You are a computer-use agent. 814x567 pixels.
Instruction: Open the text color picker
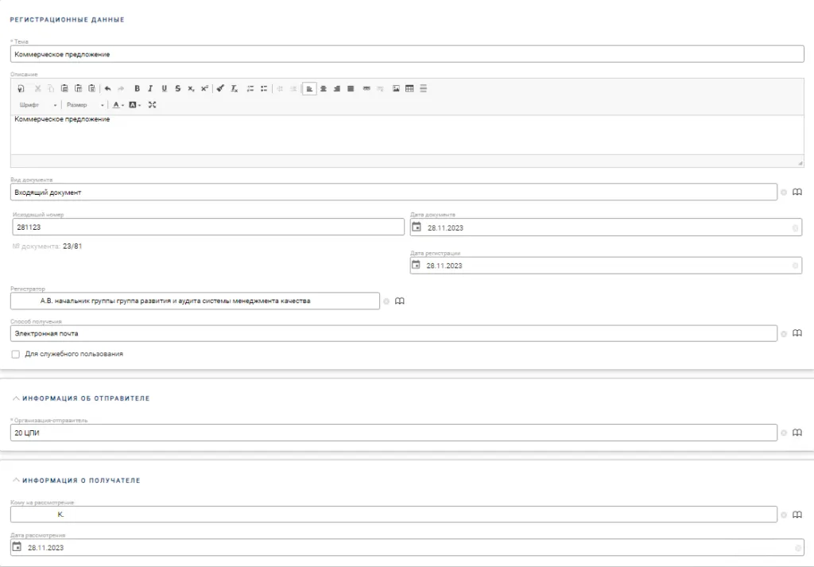pyautogui.click(x=117, y=105)
